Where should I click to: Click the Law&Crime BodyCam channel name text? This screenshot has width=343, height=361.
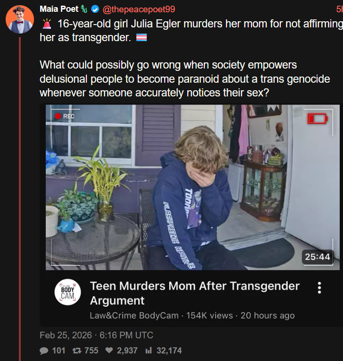[x=134, y=316]
